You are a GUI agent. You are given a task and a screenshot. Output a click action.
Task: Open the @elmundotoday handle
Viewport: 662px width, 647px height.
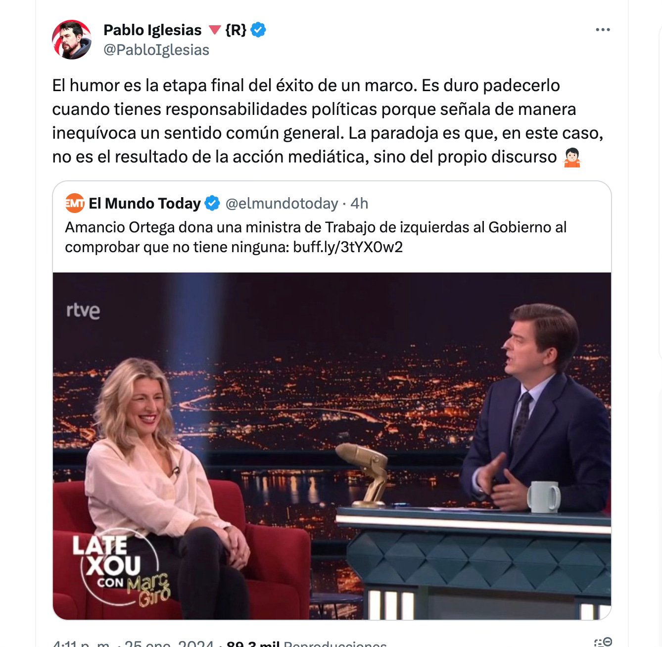click(x=282, y=203)
